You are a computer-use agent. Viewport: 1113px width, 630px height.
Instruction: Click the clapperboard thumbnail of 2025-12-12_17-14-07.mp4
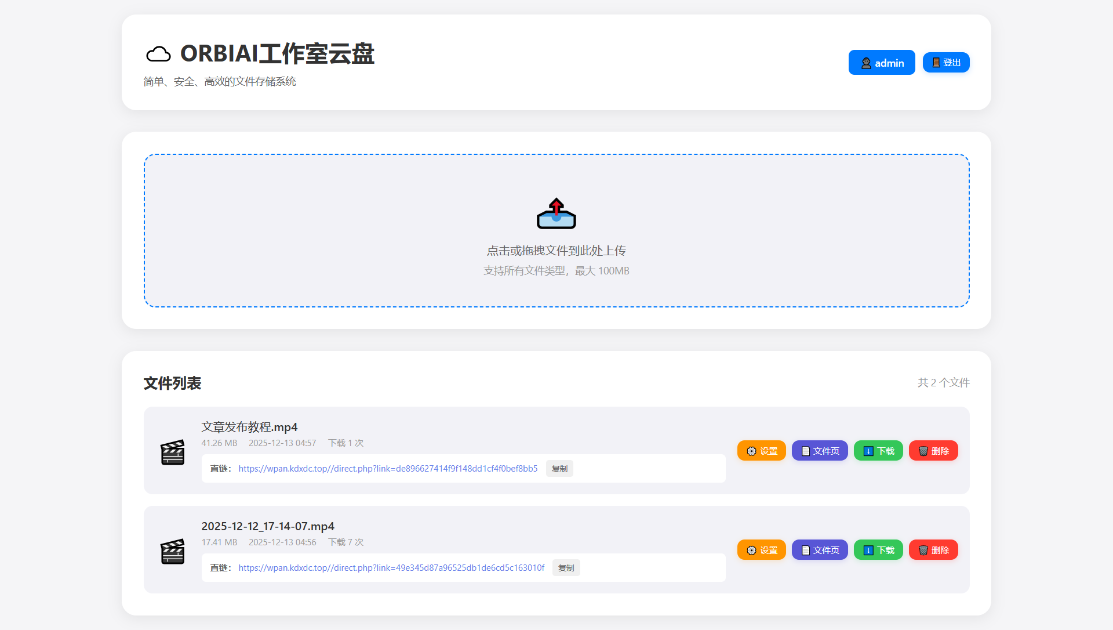click(173, 552)
